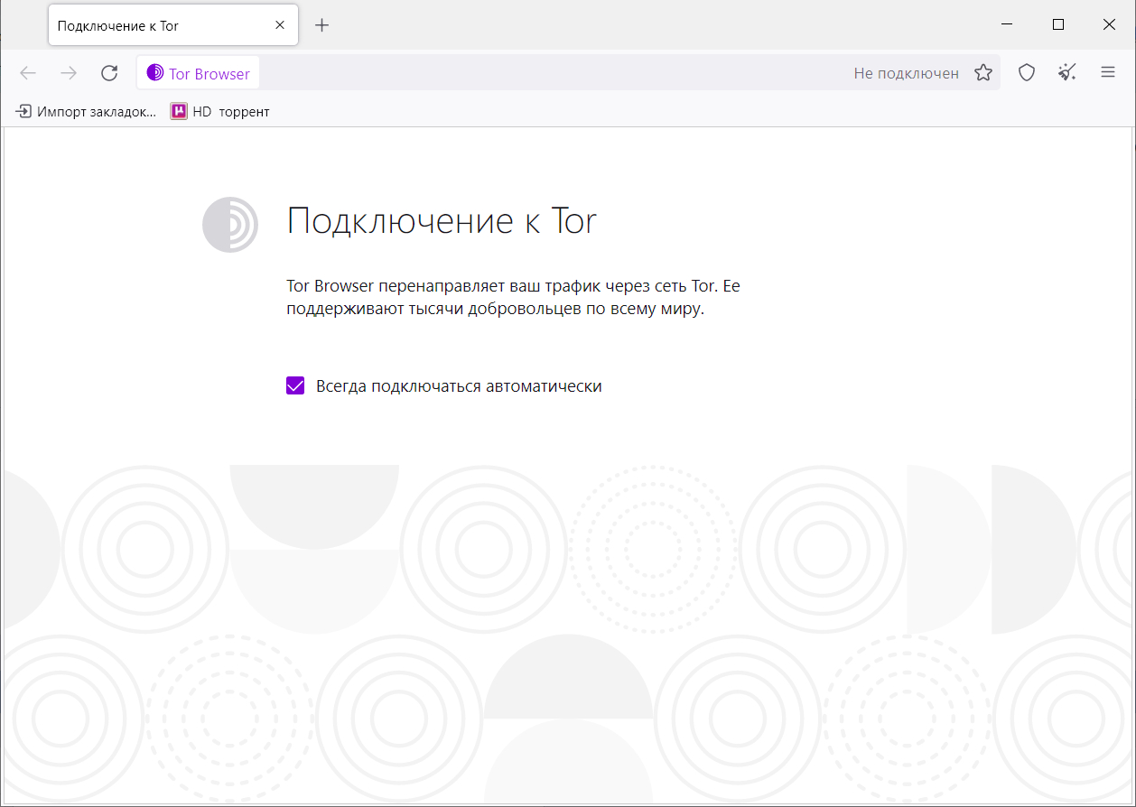Open the "Импорт закладок..." bookmark item
The height and width of the screenshot is (807, 1136).
coord(87,112)
